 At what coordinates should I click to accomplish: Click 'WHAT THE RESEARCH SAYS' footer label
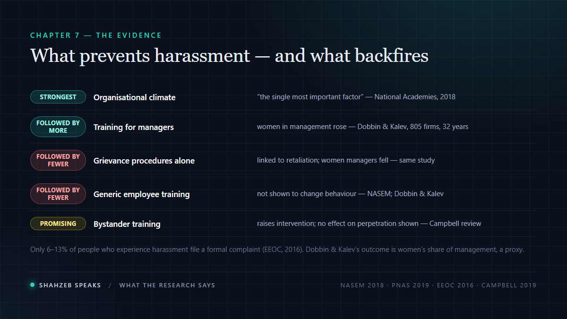pyautogui.click(x=167, y=285)
